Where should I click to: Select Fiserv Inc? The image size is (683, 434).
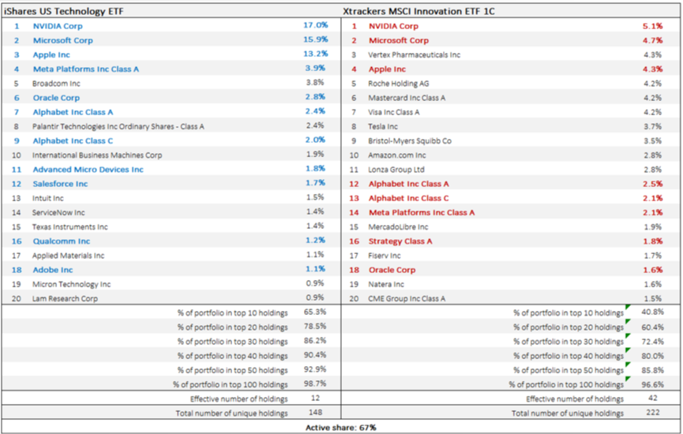(385, 256)
